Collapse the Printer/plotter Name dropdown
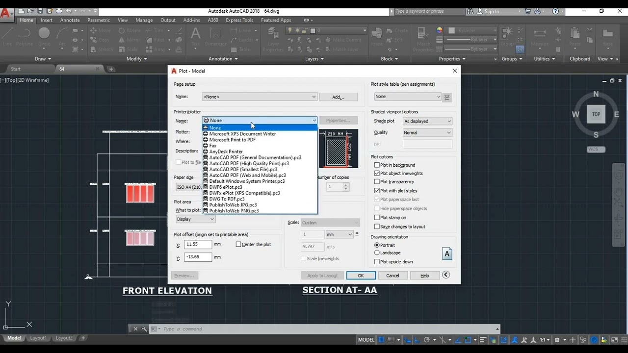Screen dimensions: 628x353 tap(260, 120)
